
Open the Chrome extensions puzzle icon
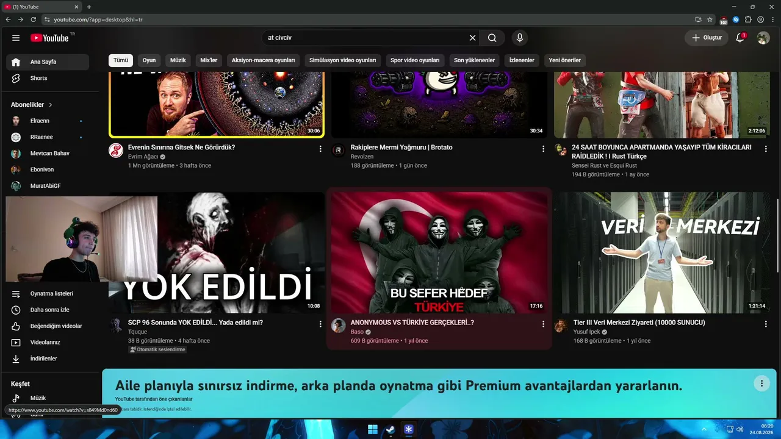click(749, 20)
